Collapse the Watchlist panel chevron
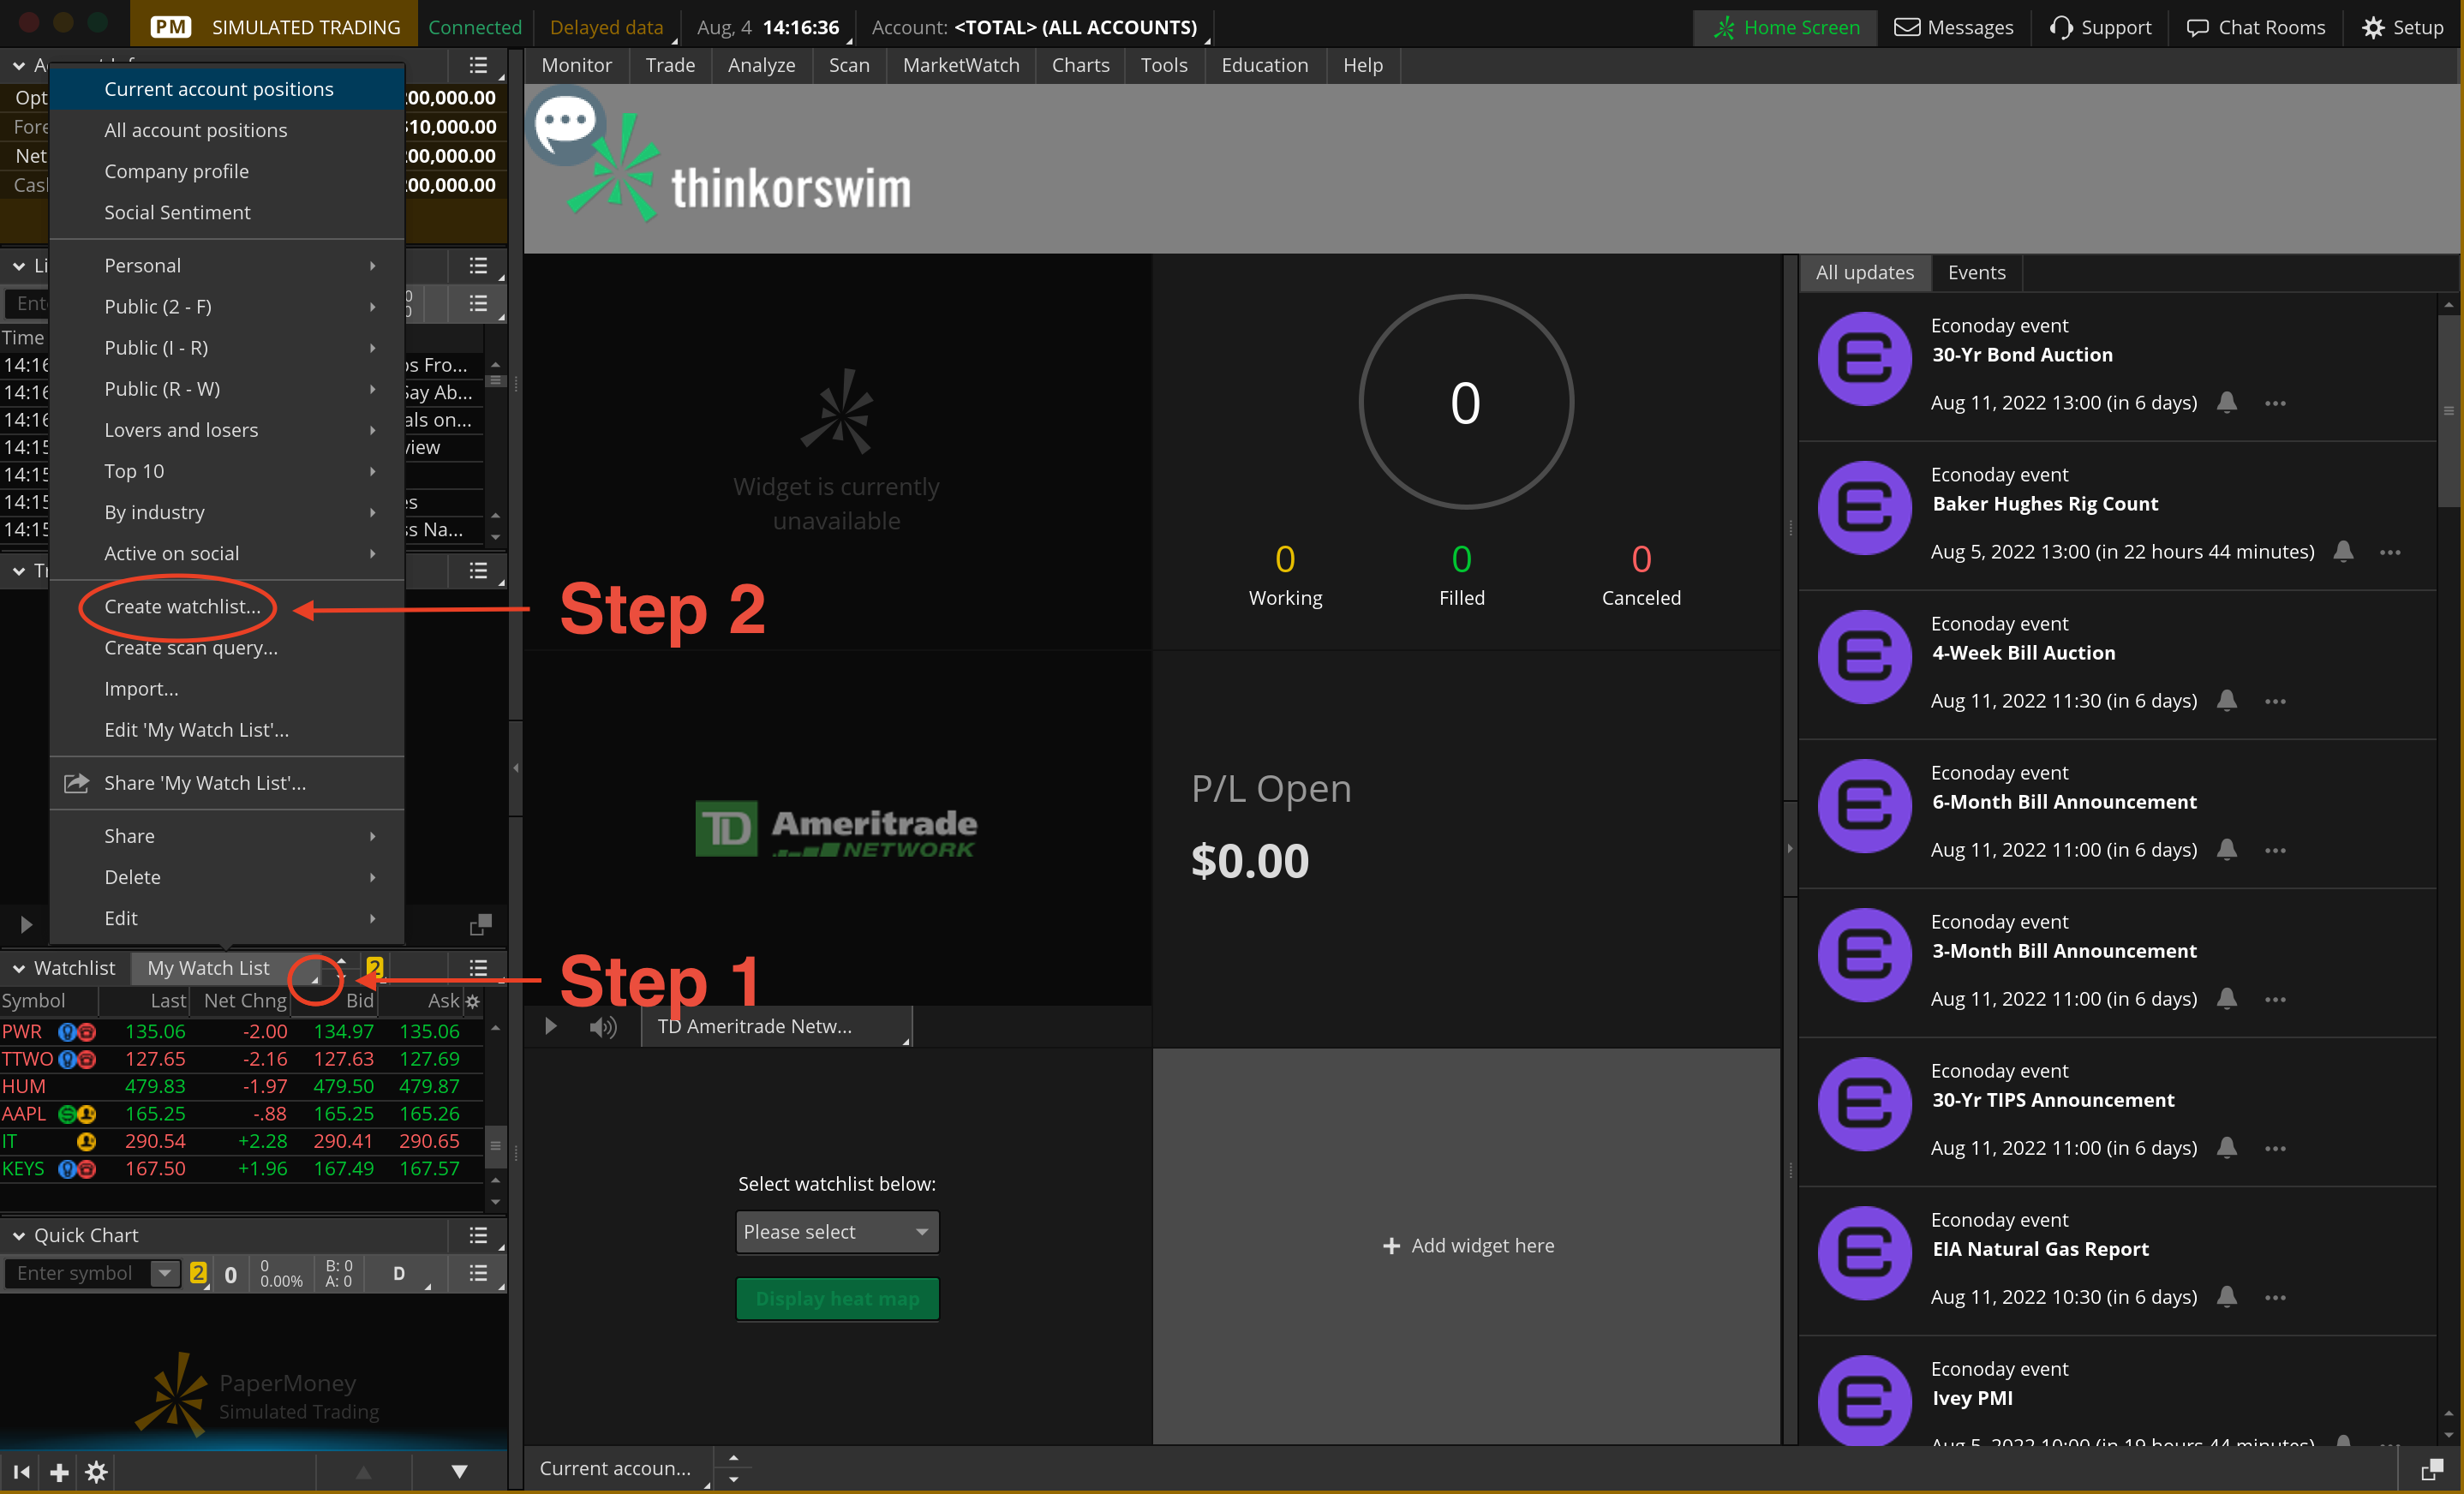The height and width of the screenshot is (1494, 2464). pyautogui.click(x=18, y=968)
